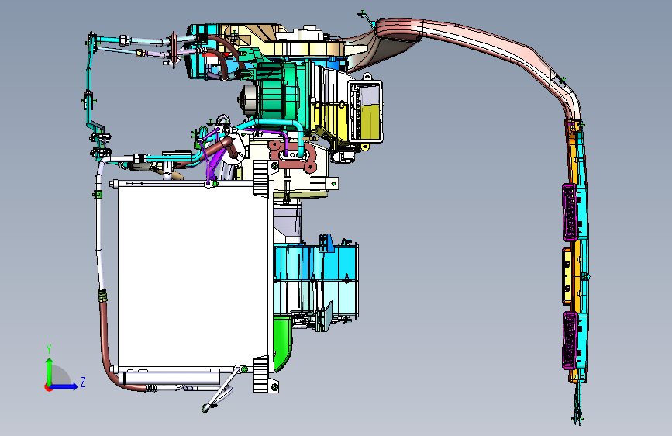This screenshot has width=672, height=436.
Task: Select the bright green duct elbow at bottom
Action: 282,342
